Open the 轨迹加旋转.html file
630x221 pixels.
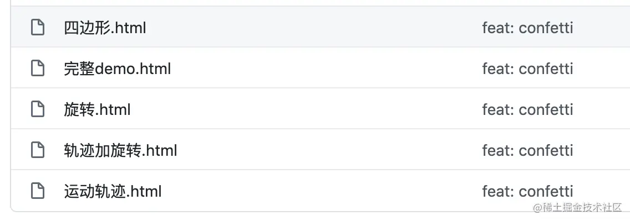120,150
